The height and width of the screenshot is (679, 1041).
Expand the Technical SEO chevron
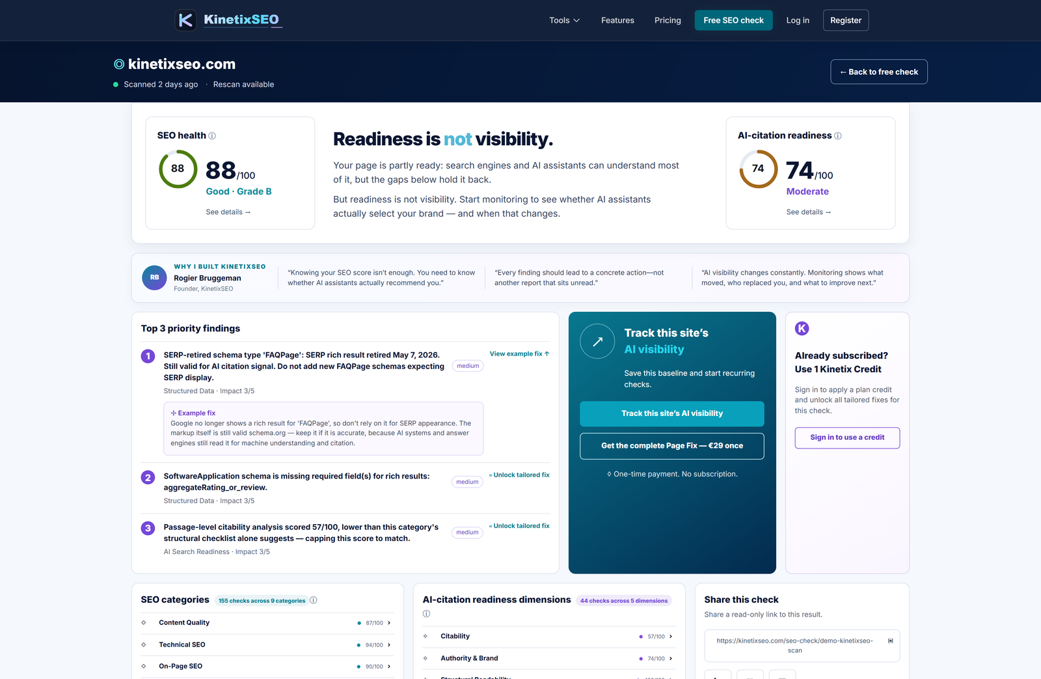pos(389,645)
